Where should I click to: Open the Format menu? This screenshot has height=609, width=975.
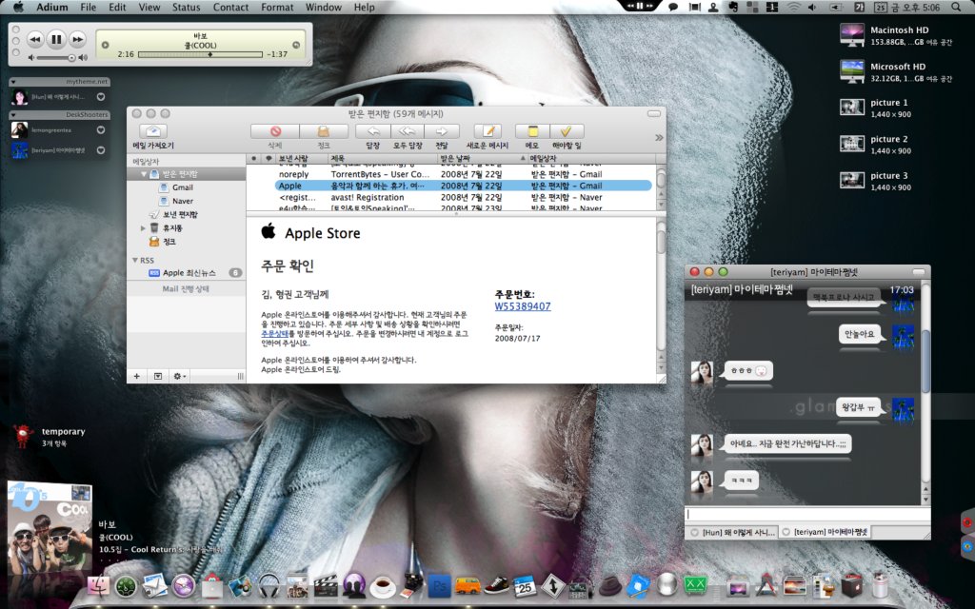pos(277,7)
